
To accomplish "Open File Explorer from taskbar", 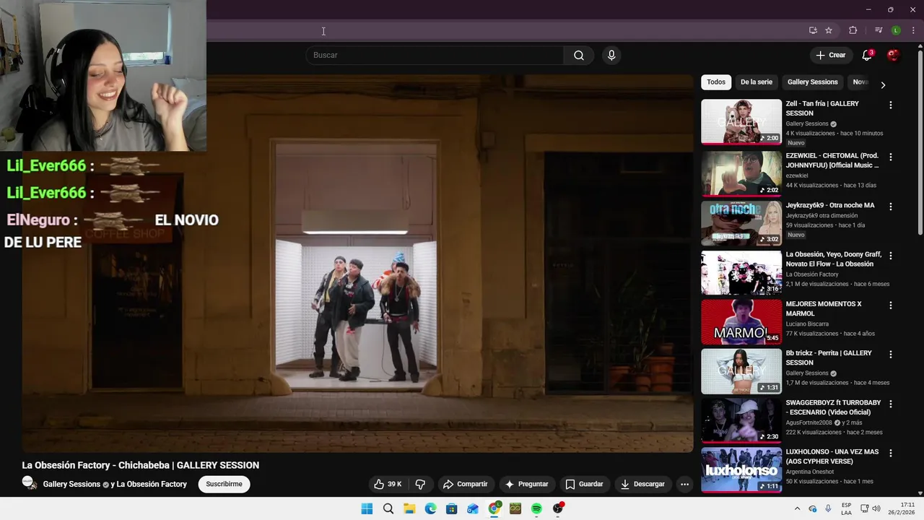I will click(409, 508).
